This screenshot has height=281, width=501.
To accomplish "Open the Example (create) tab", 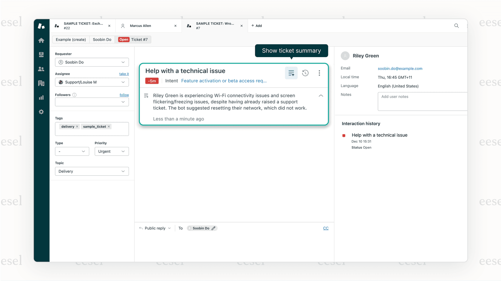I will click(71, 39).
